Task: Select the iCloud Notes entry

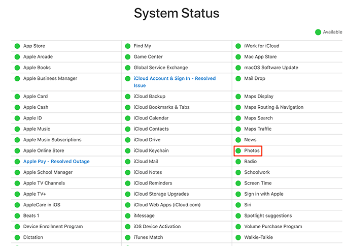Action: pos(148,172)
